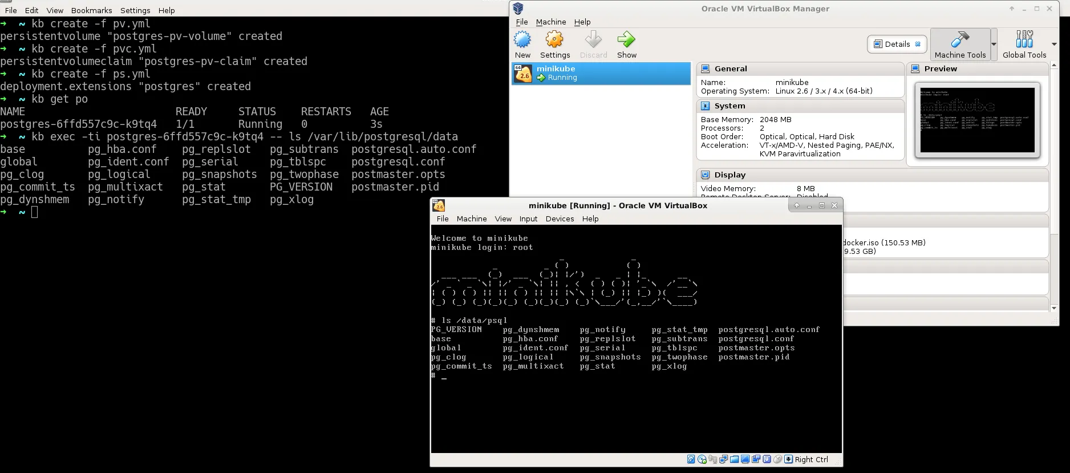Screen dimensions: 1070x473
Task: Open Help menu in minikube VM window
Action: click(590, 219)
